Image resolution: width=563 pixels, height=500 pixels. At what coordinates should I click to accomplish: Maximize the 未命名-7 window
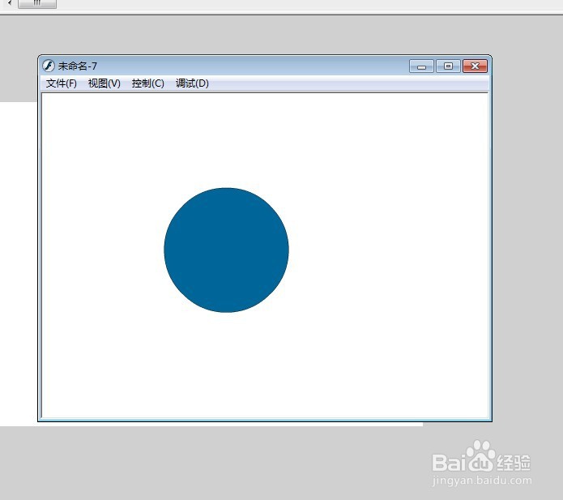[448, 66]
